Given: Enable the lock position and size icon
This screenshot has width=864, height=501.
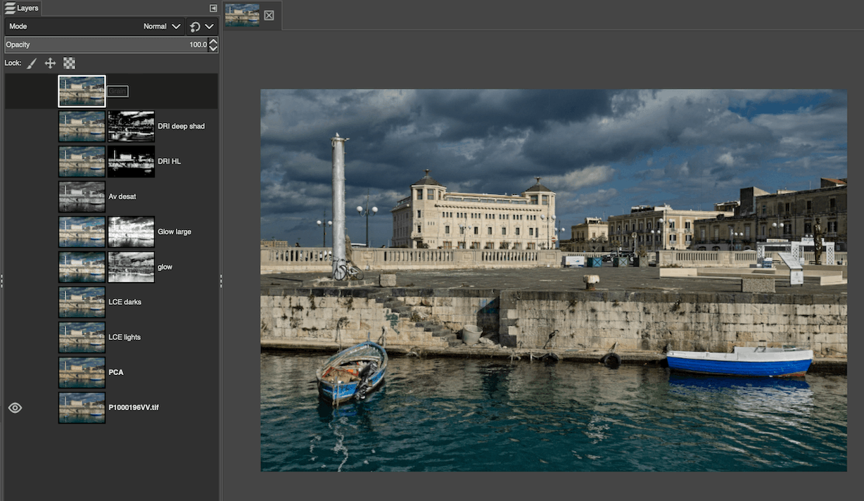Looking at the screenshot, I should 50,63.
